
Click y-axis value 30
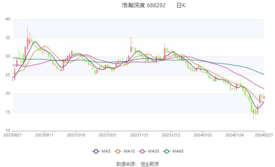(x=8, y=56)
